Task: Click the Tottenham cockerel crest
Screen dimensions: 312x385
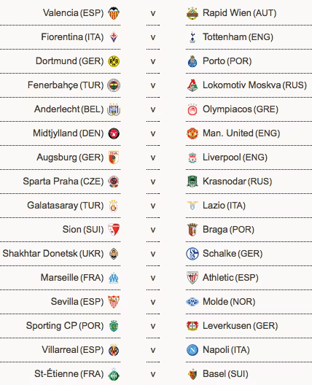Action: (192, 37)
